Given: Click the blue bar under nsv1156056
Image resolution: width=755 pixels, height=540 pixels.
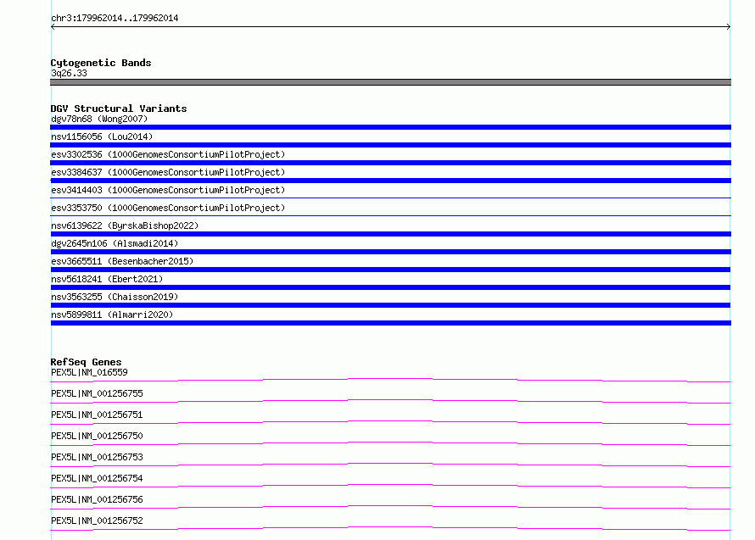Looking at the screenshot, I should (390, 145).
